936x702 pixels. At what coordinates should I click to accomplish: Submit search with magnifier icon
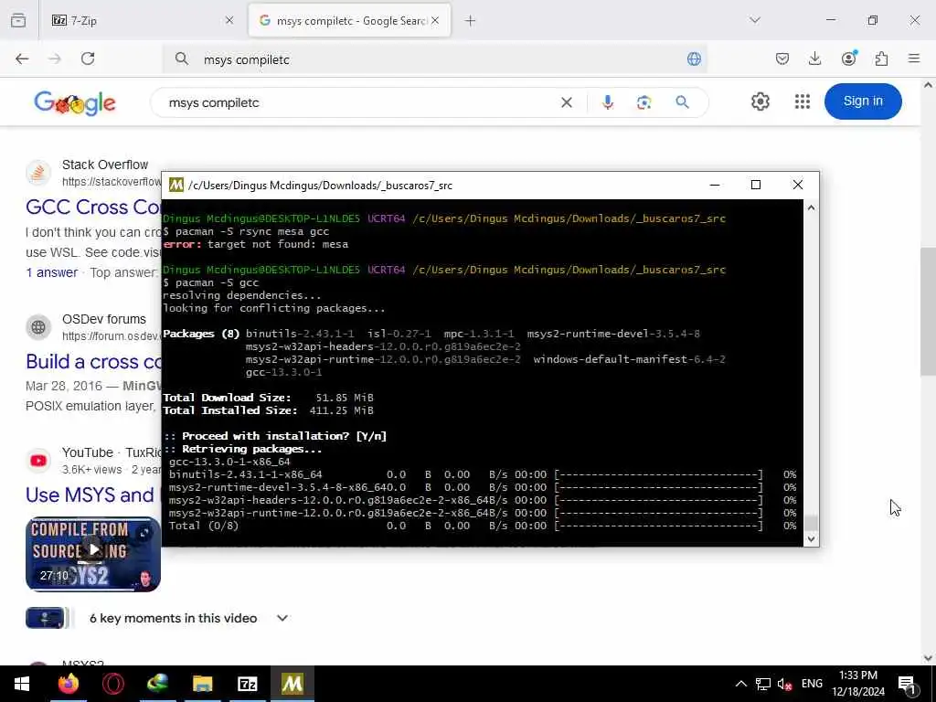click(682, 102)
